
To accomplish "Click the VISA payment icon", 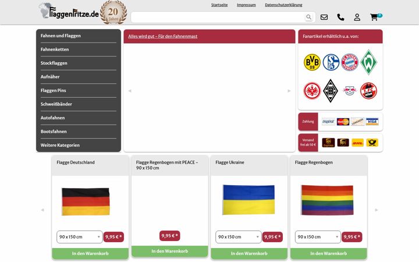I will [372, 122].
